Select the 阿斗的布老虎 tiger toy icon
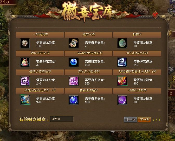Viewport: 175px width, 141px height. (x=25, y=62)
